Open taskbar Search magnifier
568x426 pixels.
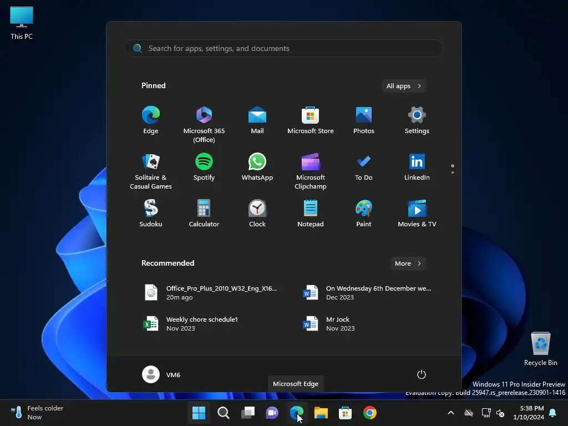pos(224,413)
